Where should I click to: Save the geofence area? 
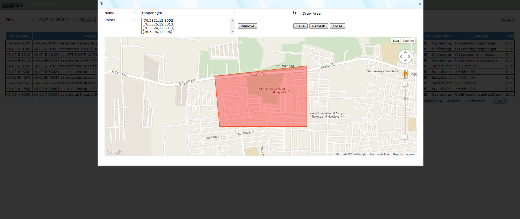pos(300,26)
